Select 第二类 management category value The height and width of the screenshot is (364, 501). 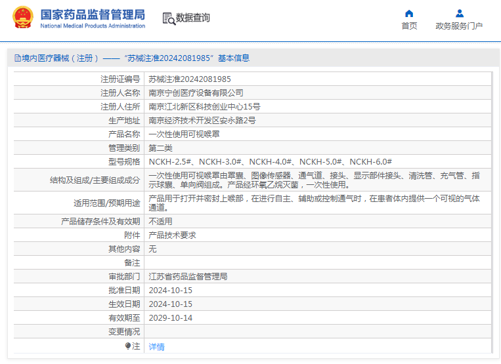(x=160, y=148)
